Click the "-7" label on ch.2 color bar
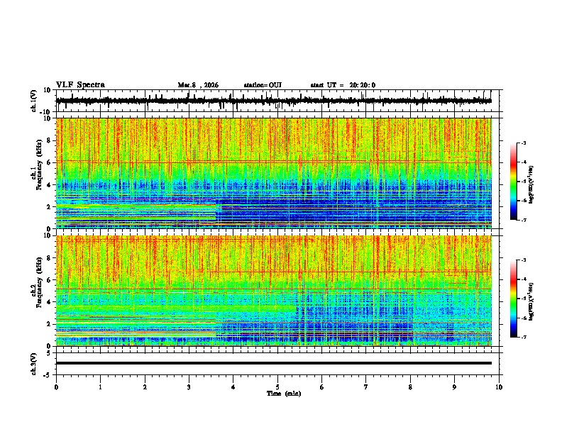 pyautogui.click(x=523, y=337)
